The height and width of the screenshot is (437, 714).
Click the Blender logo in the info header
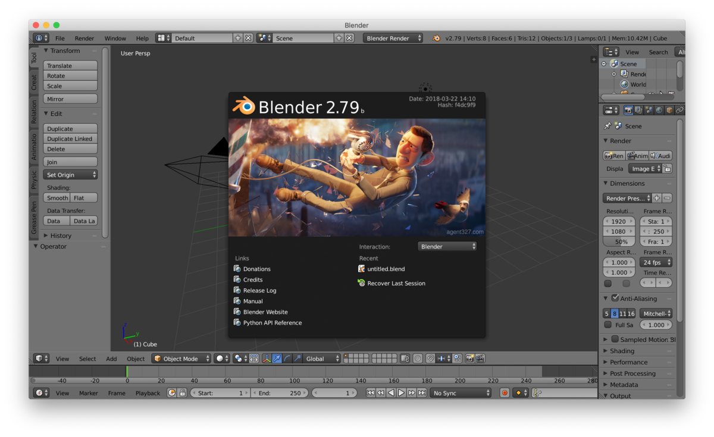pyautogui.click(x=437, y=38)
